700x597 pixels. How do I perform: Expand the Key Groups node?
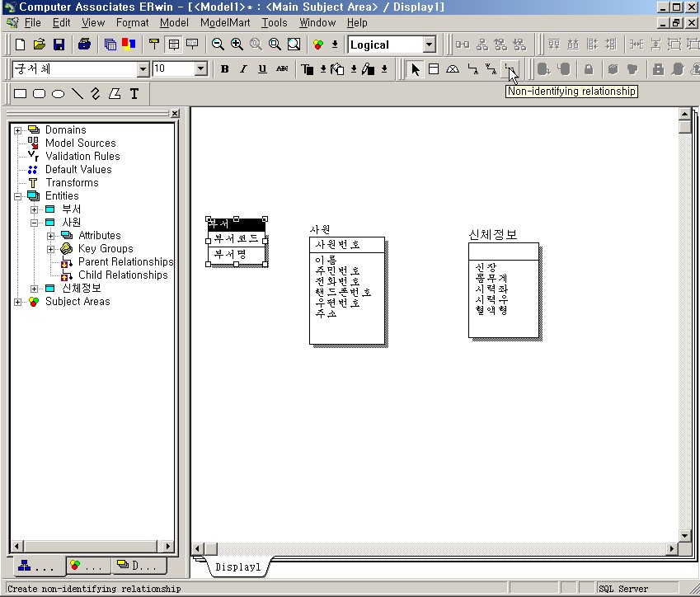tap(50, 249)
